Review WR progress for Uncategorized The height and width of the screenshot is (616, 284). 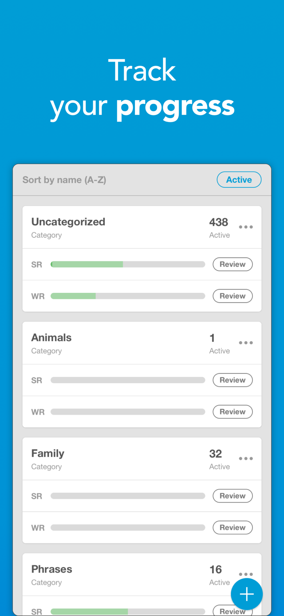pos(232,296)
